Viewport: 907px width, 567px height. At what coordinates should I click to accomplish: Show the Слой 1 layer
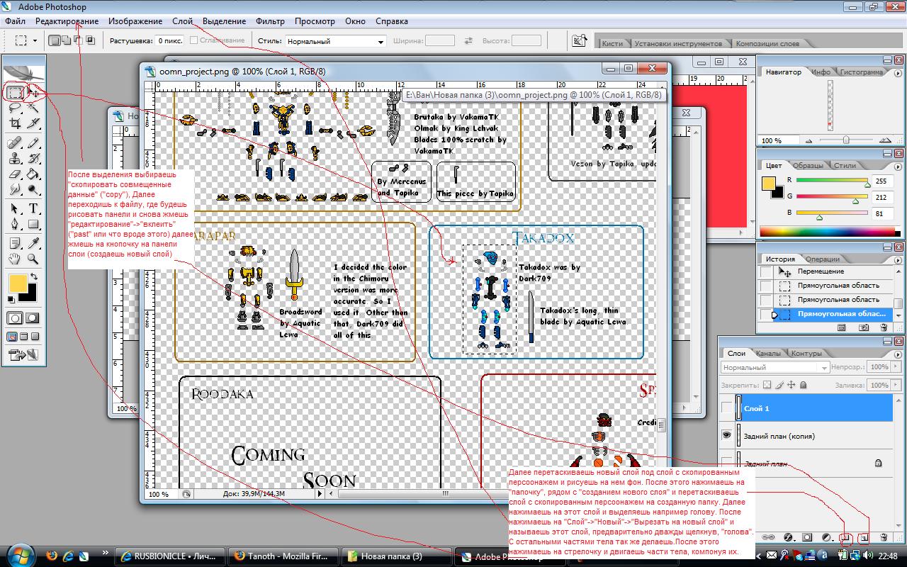(726, 408)
